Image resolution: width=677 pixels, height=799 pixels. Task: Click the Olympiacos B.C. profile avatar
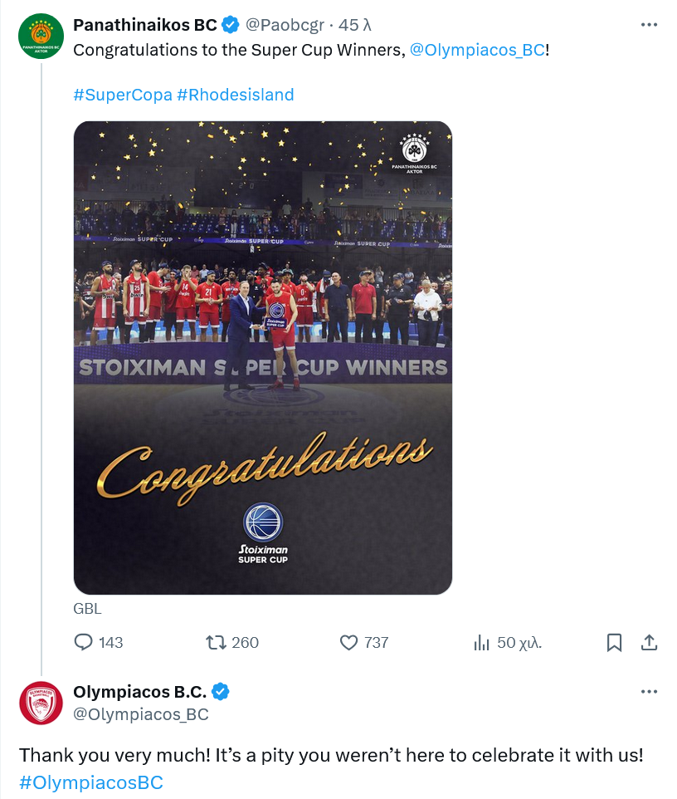point(41,703)
